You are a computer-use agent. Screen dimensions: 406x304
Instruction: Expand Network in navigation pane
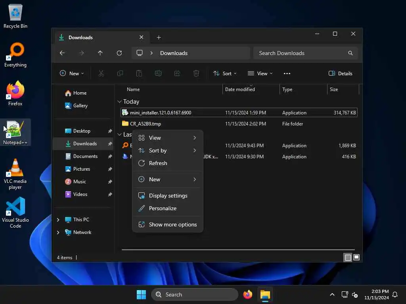coord(58,232)
